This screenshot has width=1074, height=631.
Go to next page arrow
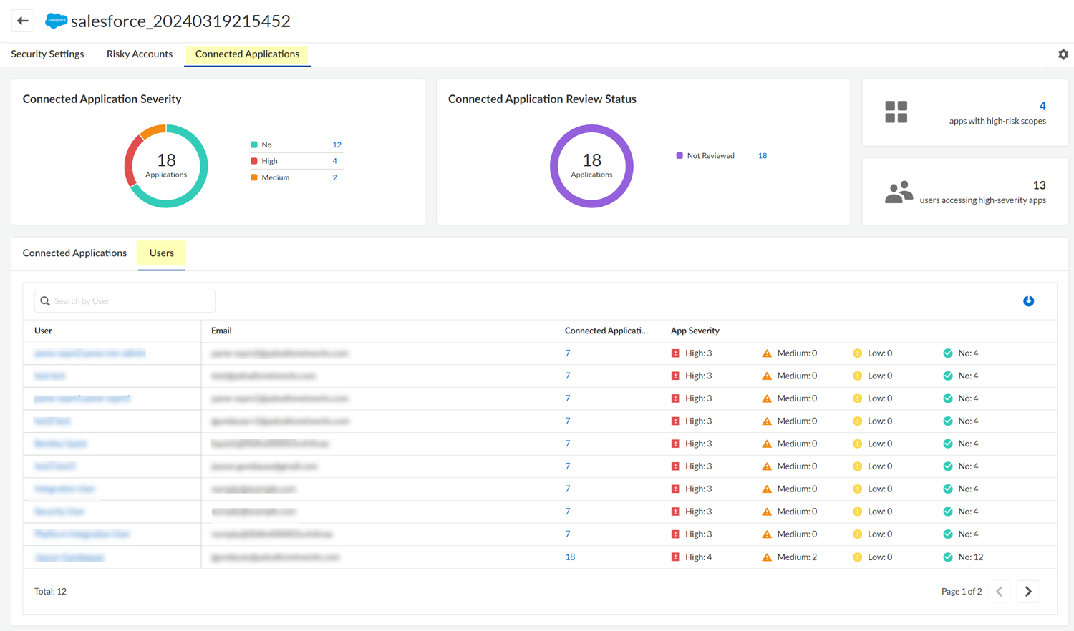(x=1028, y=592)
